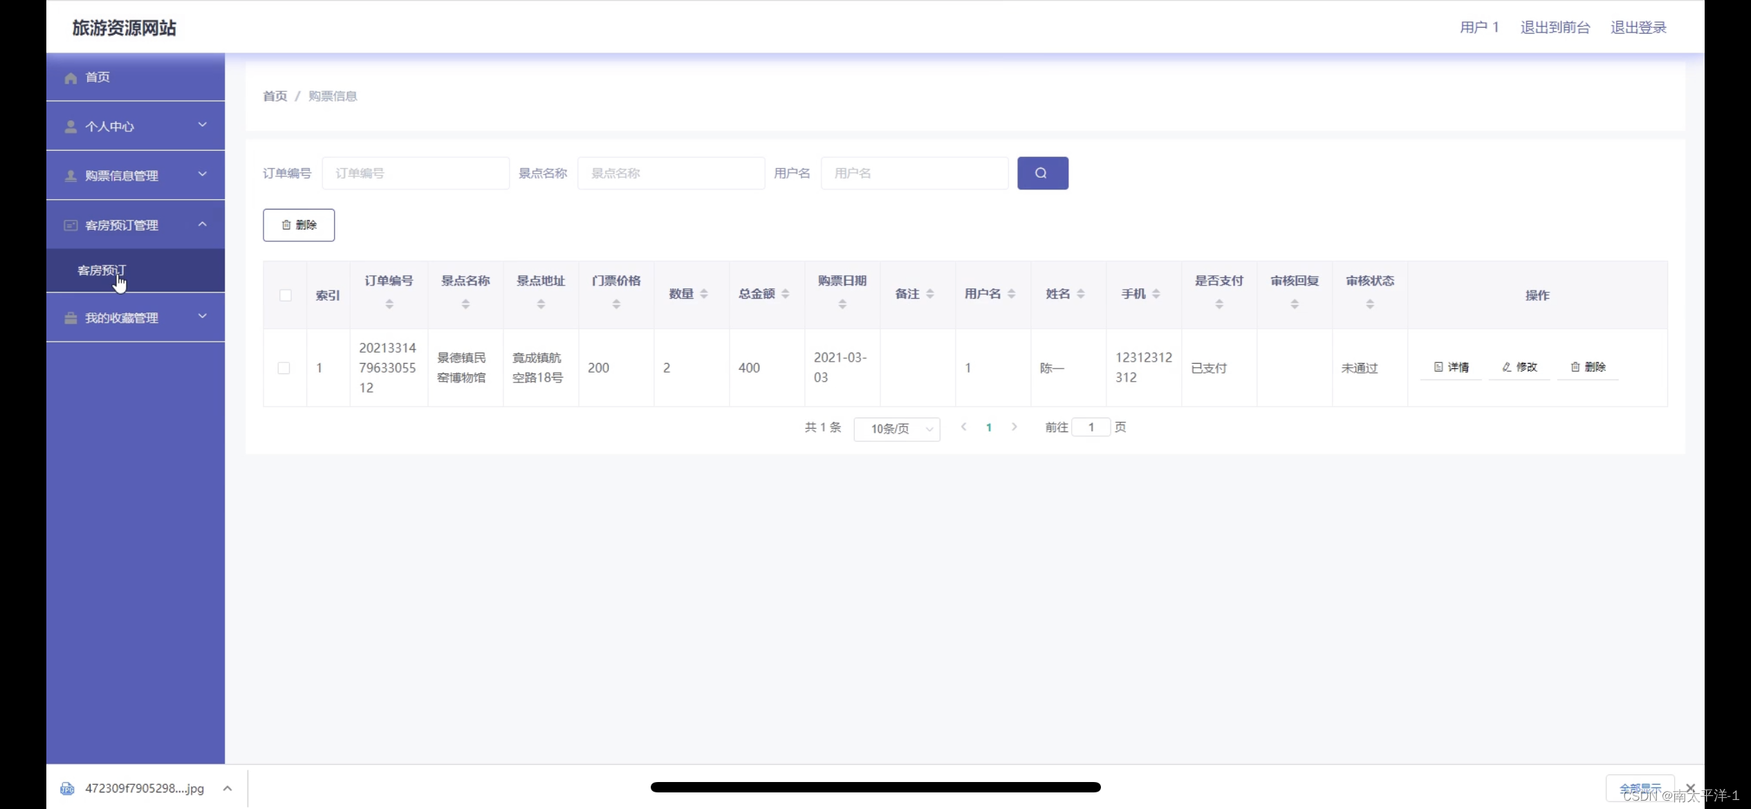Viewport: 1751px width, 809px height.
Task: Go to previous page arrow
Action: 963,427
